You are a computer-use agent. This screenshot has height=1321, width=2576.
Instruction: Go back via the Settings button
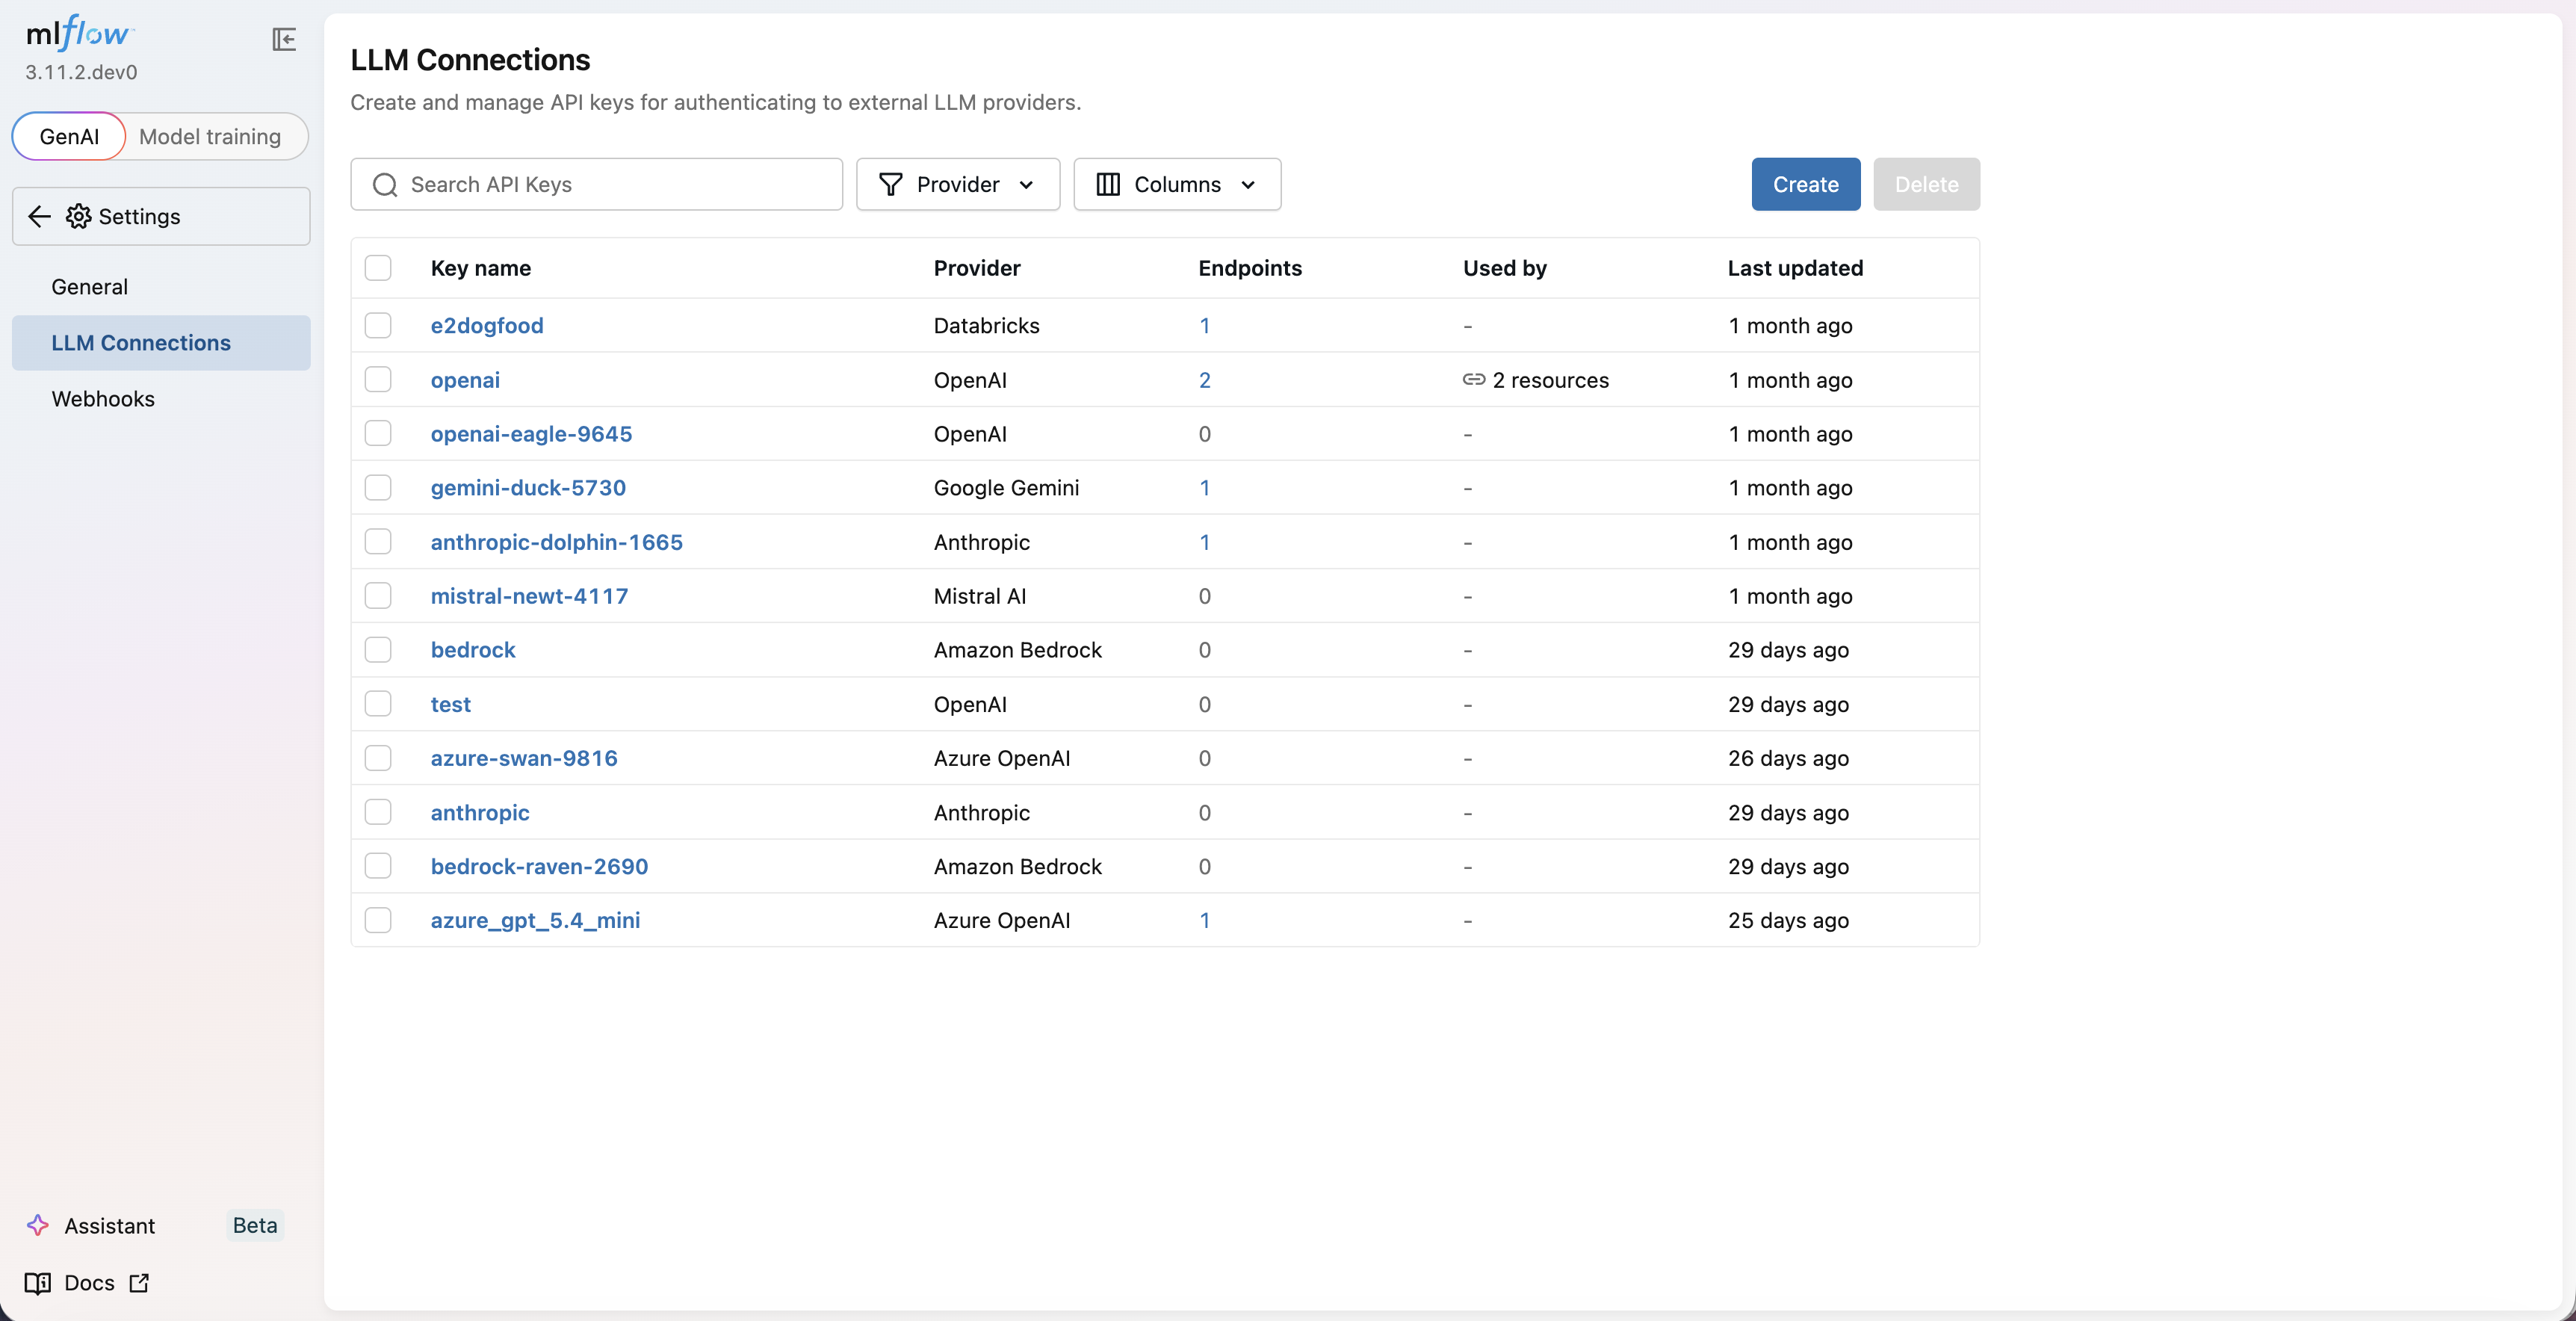[161, 216]
